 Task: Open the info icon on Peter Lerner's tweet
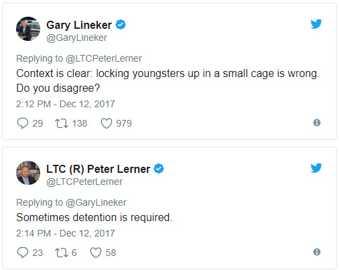[x=317, y=252]
